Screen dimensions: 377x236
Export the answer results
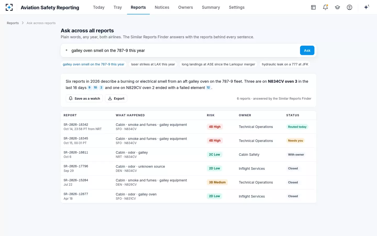pos(116,98)
